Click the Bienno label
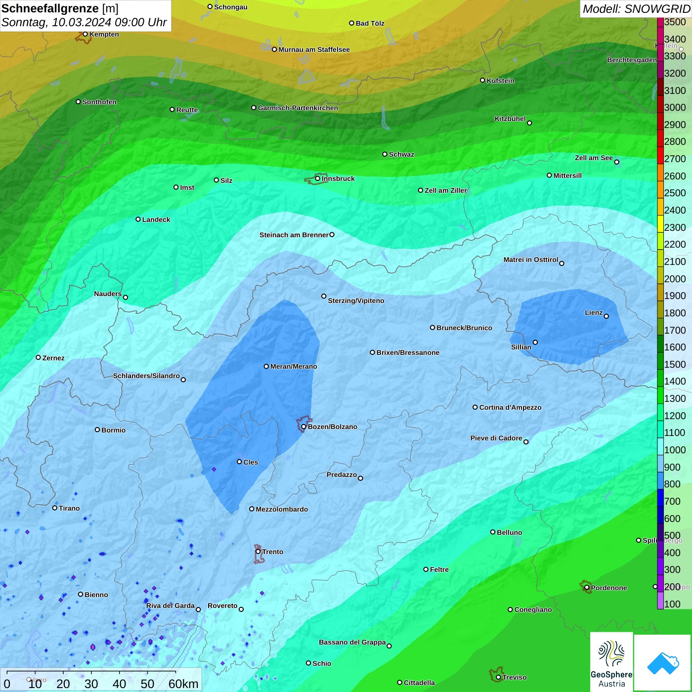The width and height of the screenshot is (692, 692). tap(96, 595)
